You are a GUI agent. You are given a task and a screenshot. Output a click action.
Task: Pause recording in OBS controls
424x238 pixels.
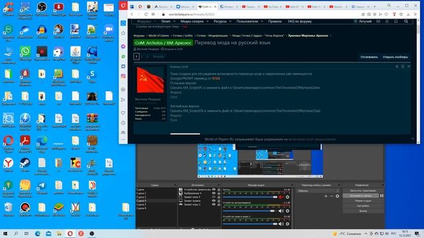point(382,196)
